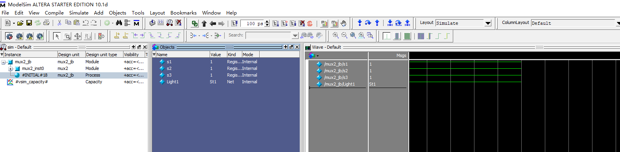The image size is (620, 152).
Task: Click the Continue Run icon
Action: tap(284, 24)
